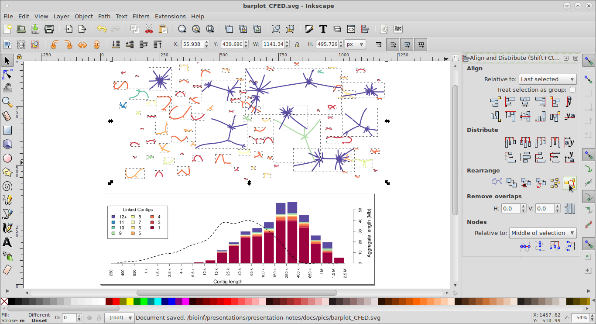Increase vertical gap V stepper

[x=558, y=207]
